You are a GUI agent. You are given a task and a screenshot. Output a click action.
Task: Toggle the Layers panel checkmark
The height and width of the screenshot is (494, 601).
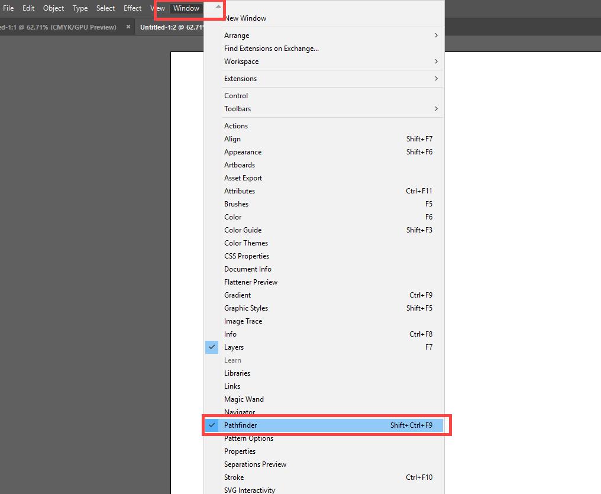234,347
